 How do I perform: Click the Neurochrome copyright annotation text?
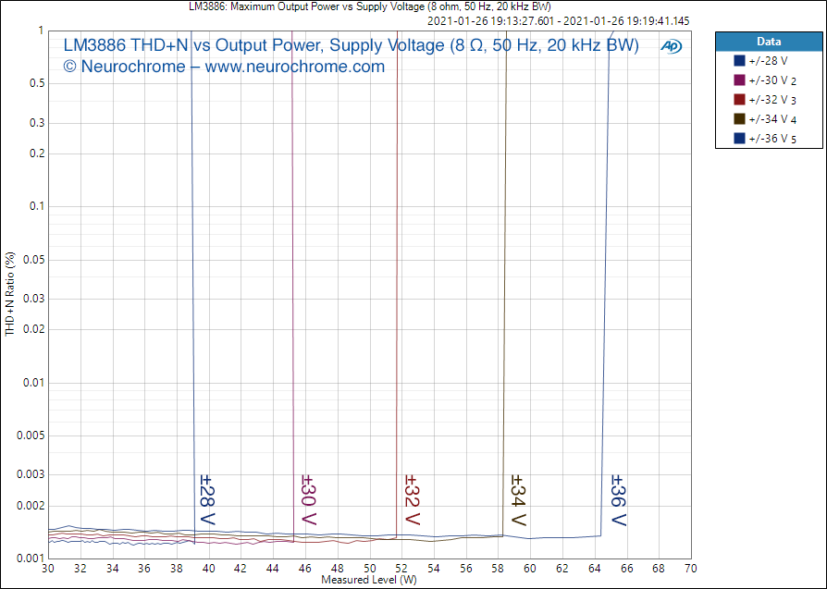point(224,67)
